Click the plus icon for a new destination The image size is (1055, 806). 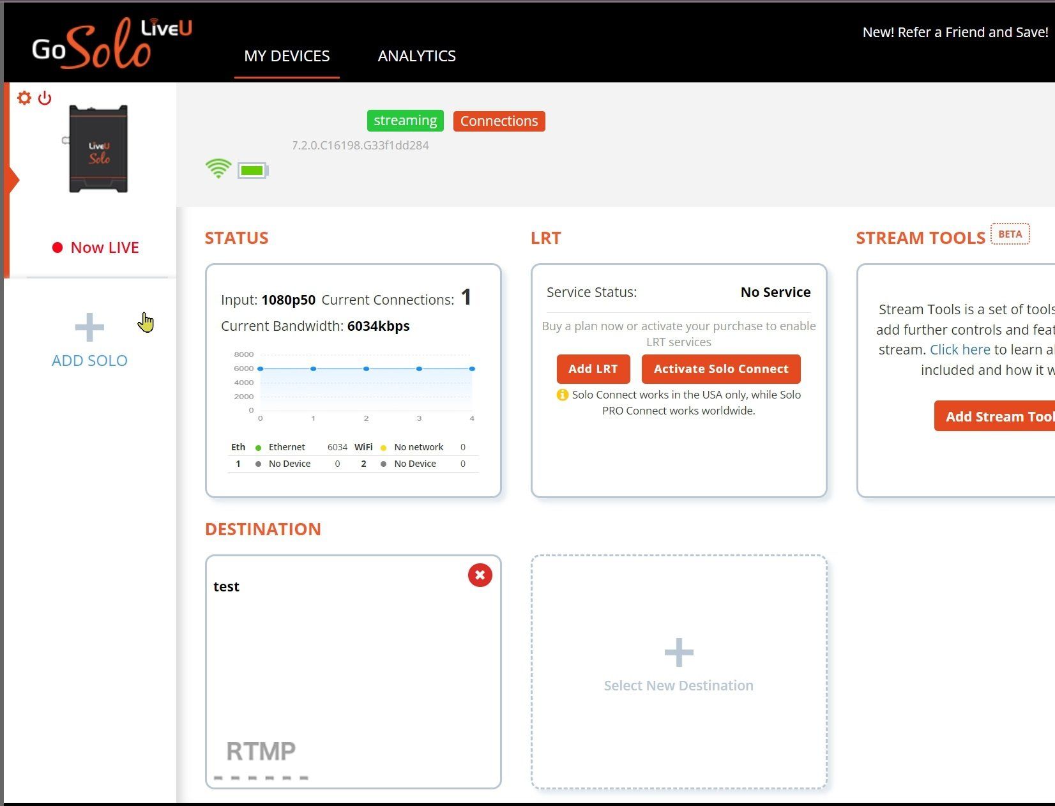tap(678, 652)
